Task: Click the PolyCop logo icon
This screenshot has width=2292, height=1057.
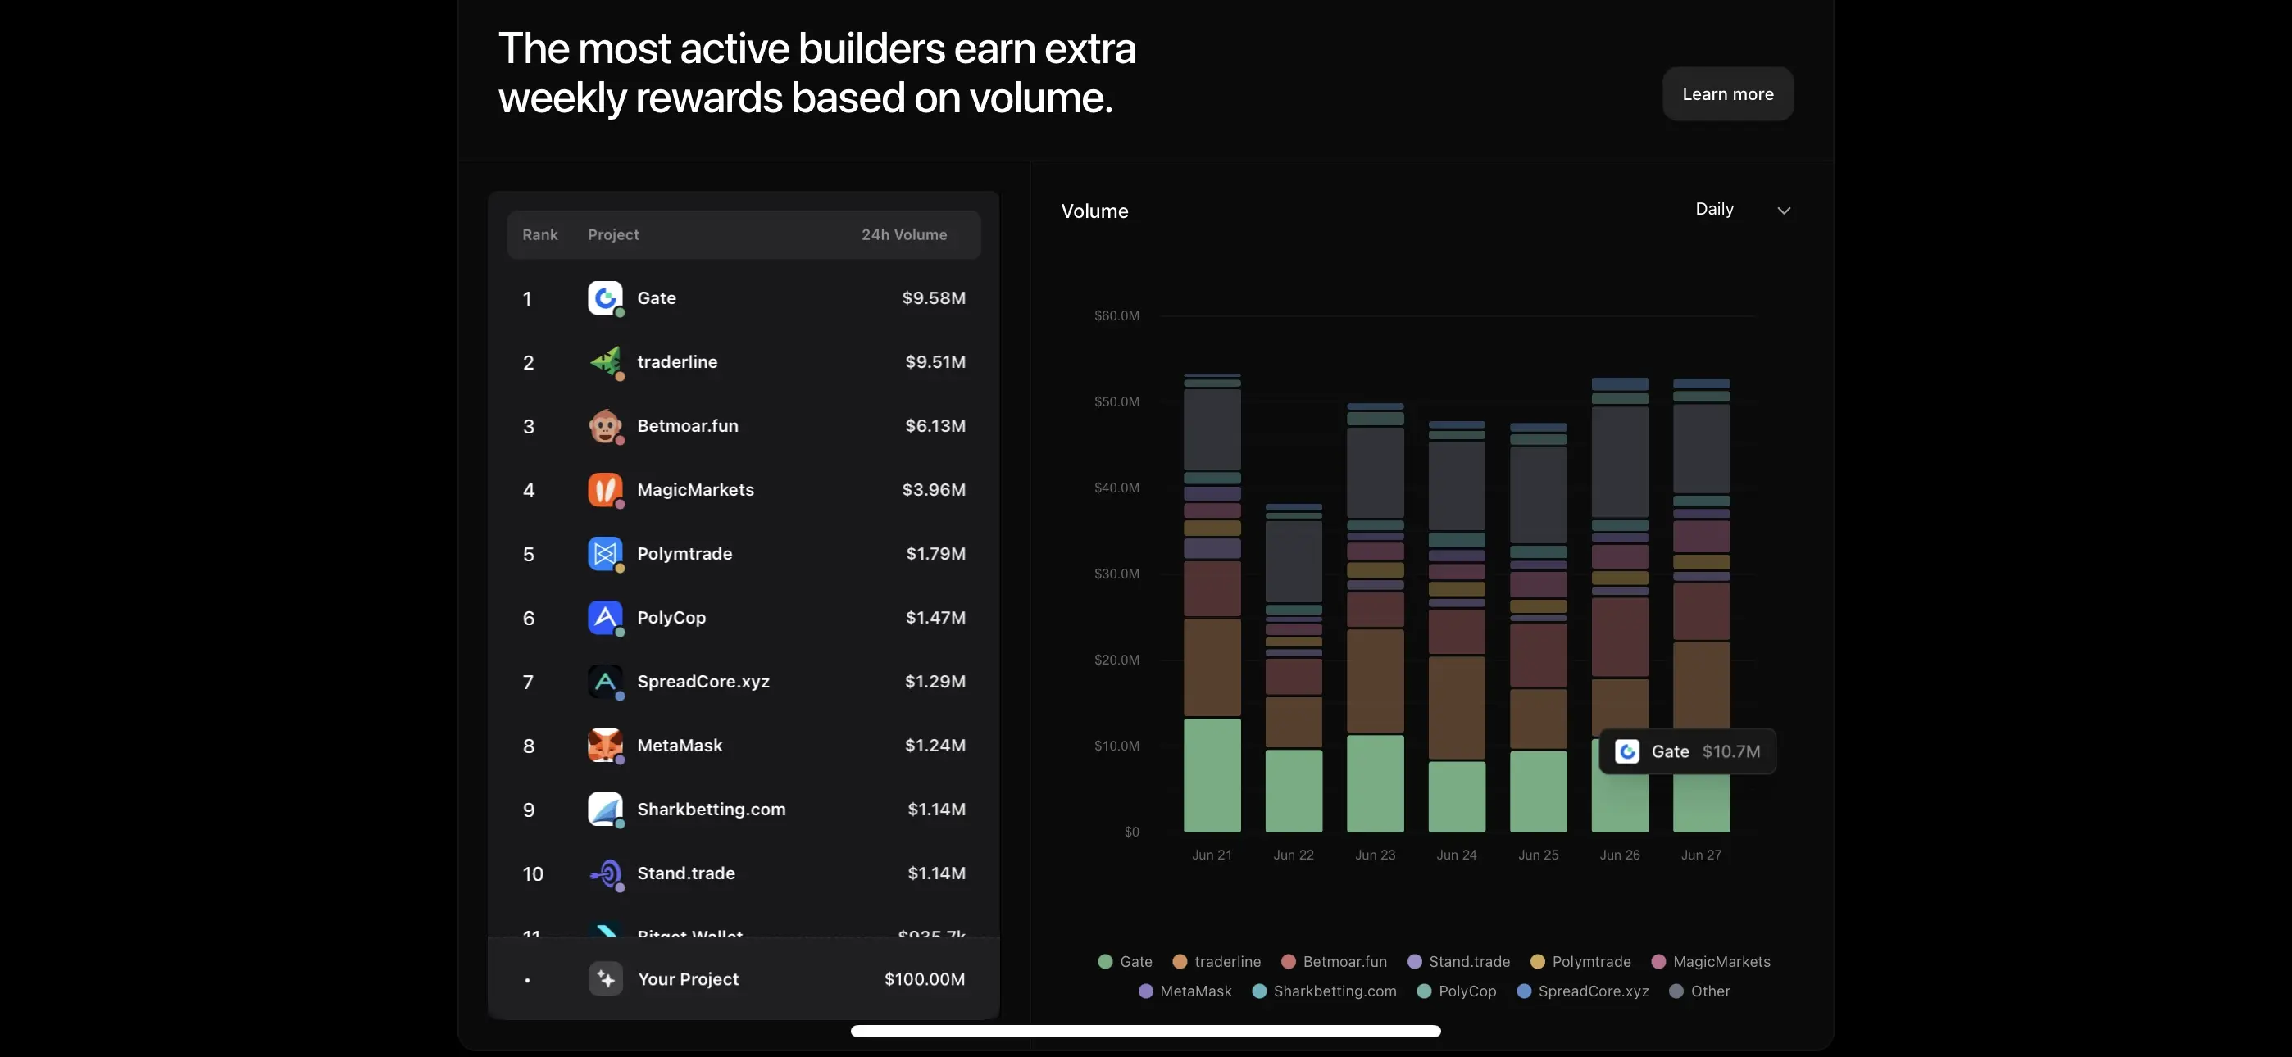Action: click(x=605, y=618)
